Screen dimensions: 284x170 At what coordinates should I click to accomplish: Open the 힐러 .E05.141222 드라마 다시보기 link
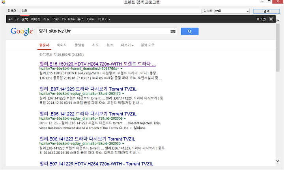(x=88, y=114)
